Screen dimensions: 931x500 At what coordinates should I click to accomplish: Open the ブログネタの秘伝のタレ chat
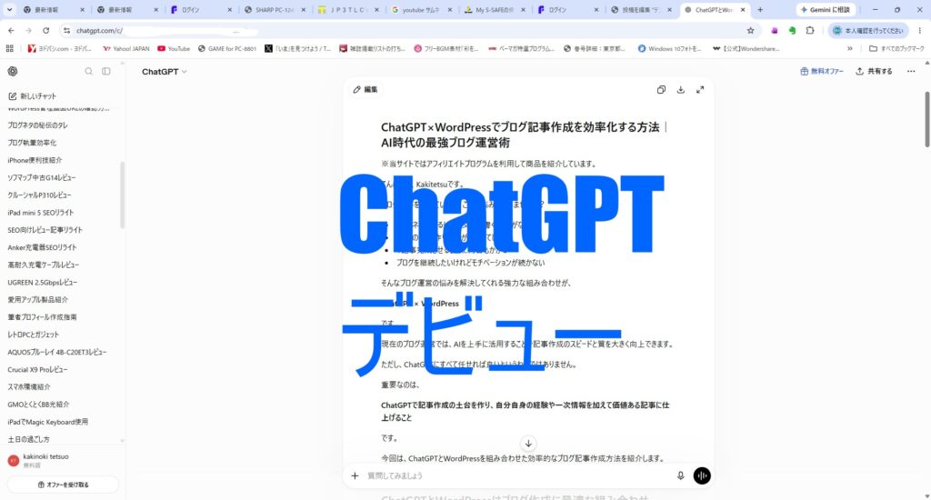pyautogui.click(x=37, y=125)
